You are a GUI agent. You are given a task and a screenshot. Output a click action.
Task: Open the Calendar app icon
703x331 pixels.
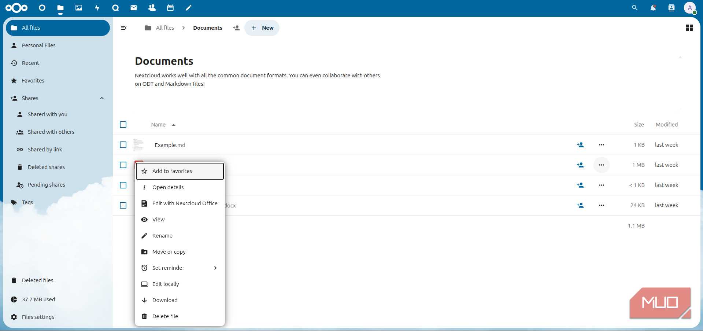170,7
